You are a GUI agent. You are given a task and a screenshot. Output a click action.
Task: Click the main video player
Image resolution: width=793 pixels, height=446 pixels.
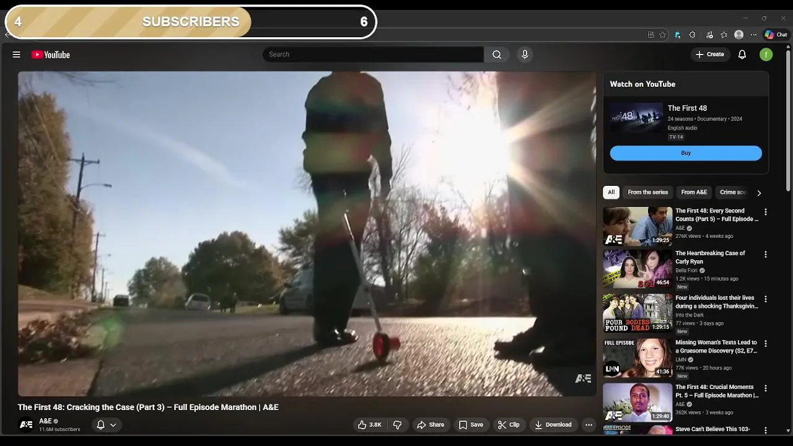pos(307,234)
